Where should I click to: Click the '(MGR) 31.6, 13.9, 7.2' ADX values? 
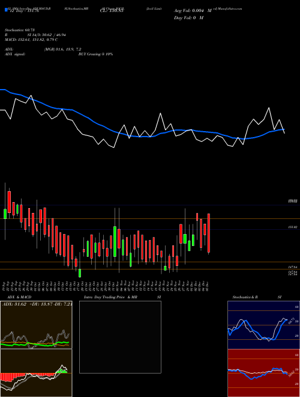pos(62,49)
